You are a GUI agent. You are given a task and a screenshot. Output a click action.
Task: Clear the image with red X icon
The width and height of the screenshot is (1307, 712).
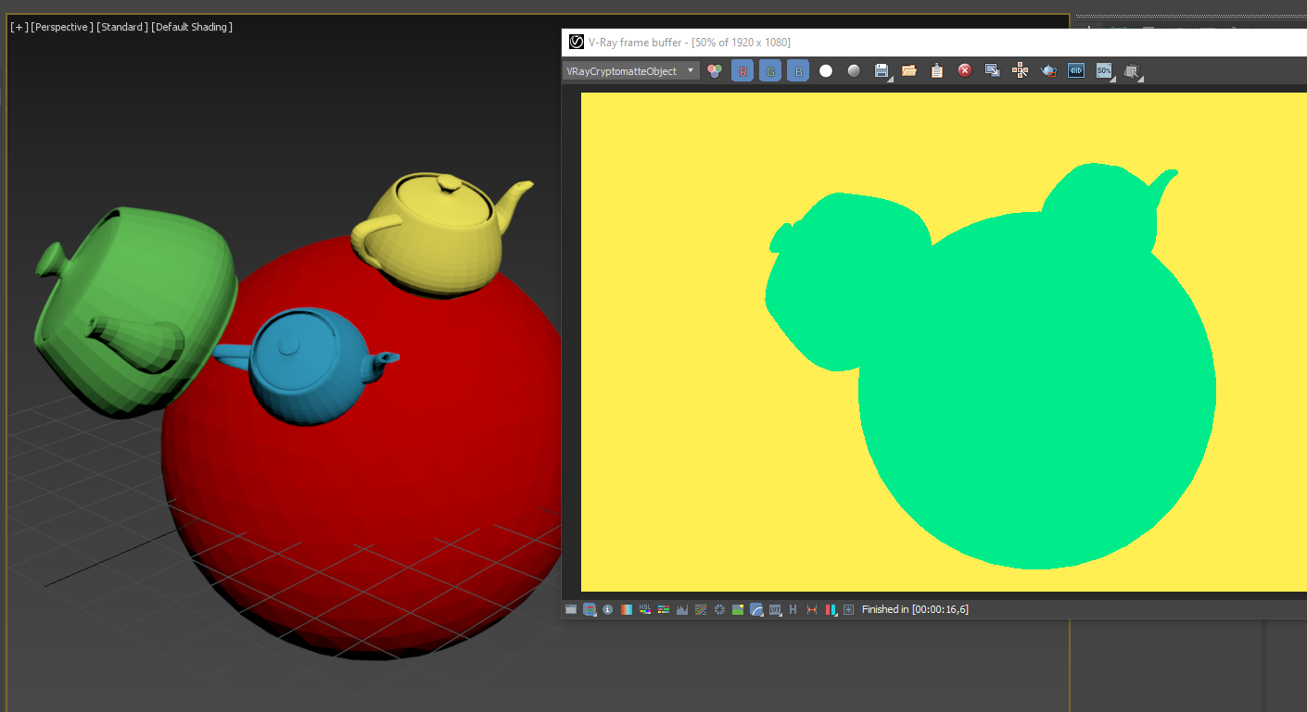tap(965, 71)
